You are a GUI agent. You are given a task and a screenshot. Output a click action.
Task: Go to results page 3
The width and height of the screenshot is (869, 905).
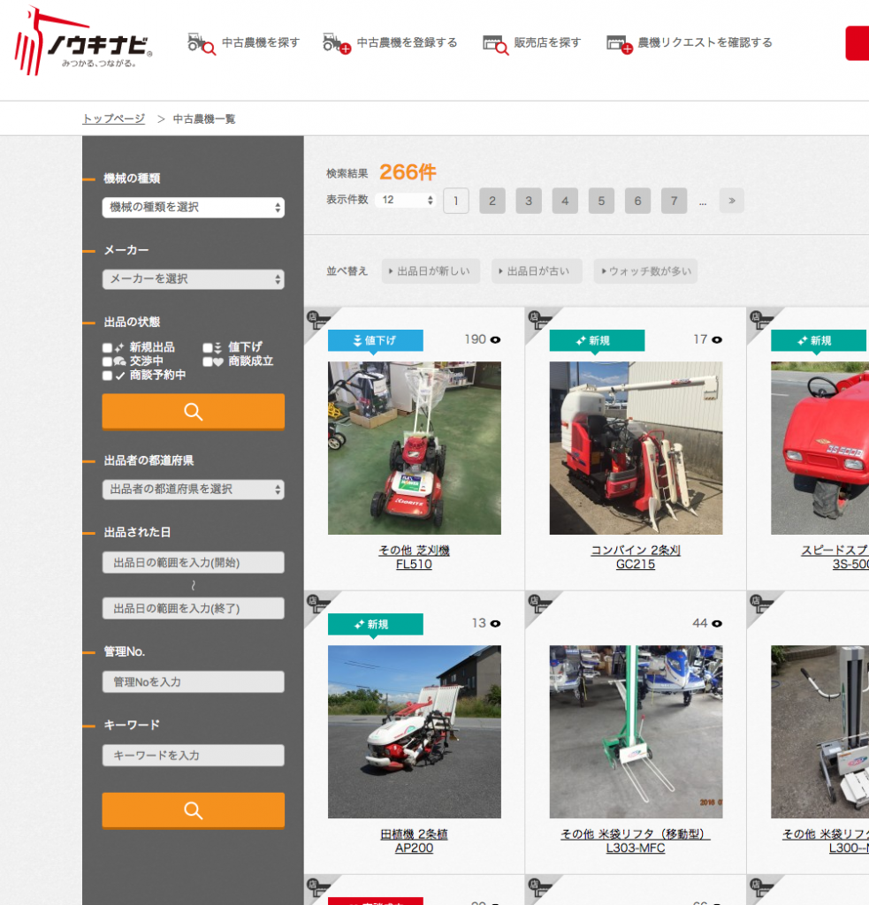pos(528,201)
